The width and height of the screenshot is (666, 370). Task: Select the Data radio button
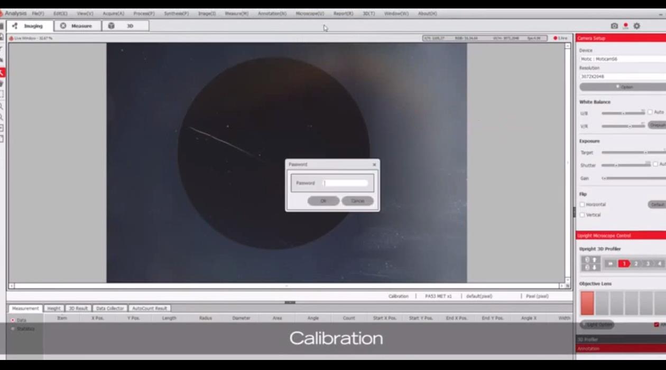point(13,320)
